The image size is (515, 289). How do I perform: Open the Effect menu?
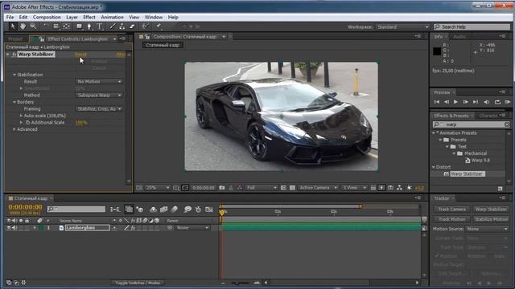89,18
